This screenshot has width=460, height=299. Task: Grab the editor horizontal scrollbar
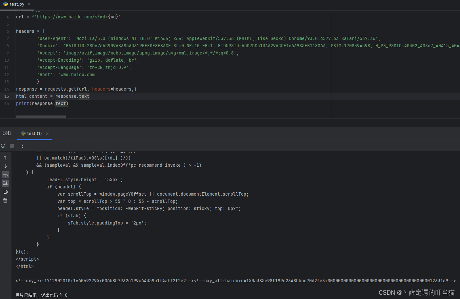pyautogui.click(x=41, y=117)
